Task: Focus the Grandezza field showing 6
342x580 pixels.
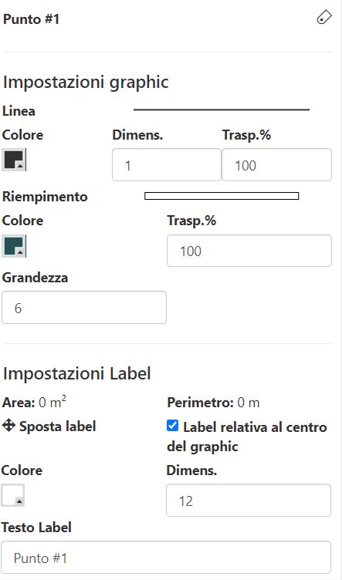Action: pos(84,308)
